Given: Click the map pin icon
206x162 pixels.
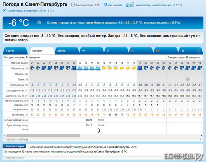Looking at the screenshot, I should [105, 5].
